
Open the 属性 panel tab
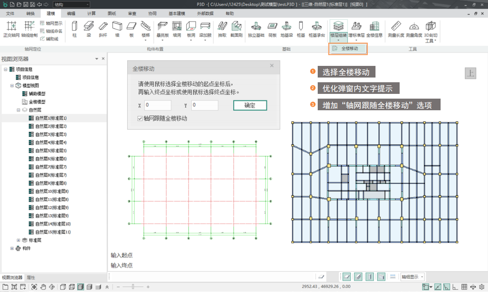(x=31, y=278)
